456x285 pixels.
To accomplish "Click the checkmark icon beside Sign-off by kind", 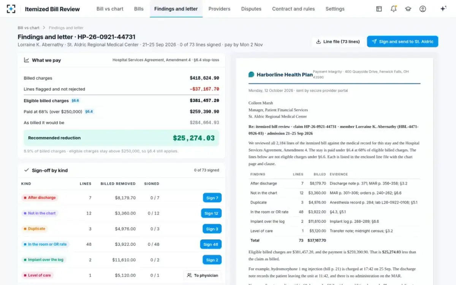I will (x=27, y=170).
